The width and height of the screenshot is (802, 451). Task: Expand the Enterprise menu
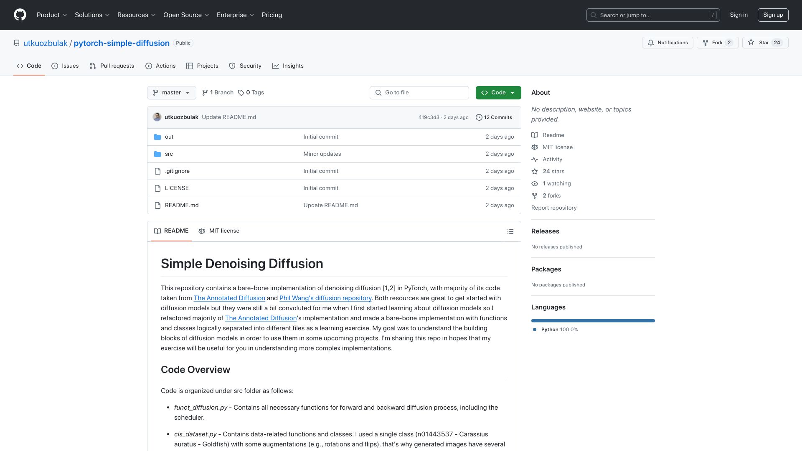(236, 15)
